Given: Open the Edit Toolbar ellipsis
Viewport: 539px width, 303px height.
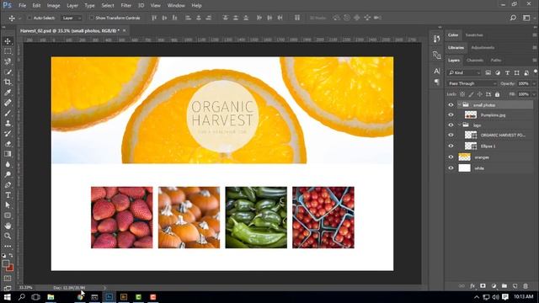Looking at the screenshot, I should 8,247.
